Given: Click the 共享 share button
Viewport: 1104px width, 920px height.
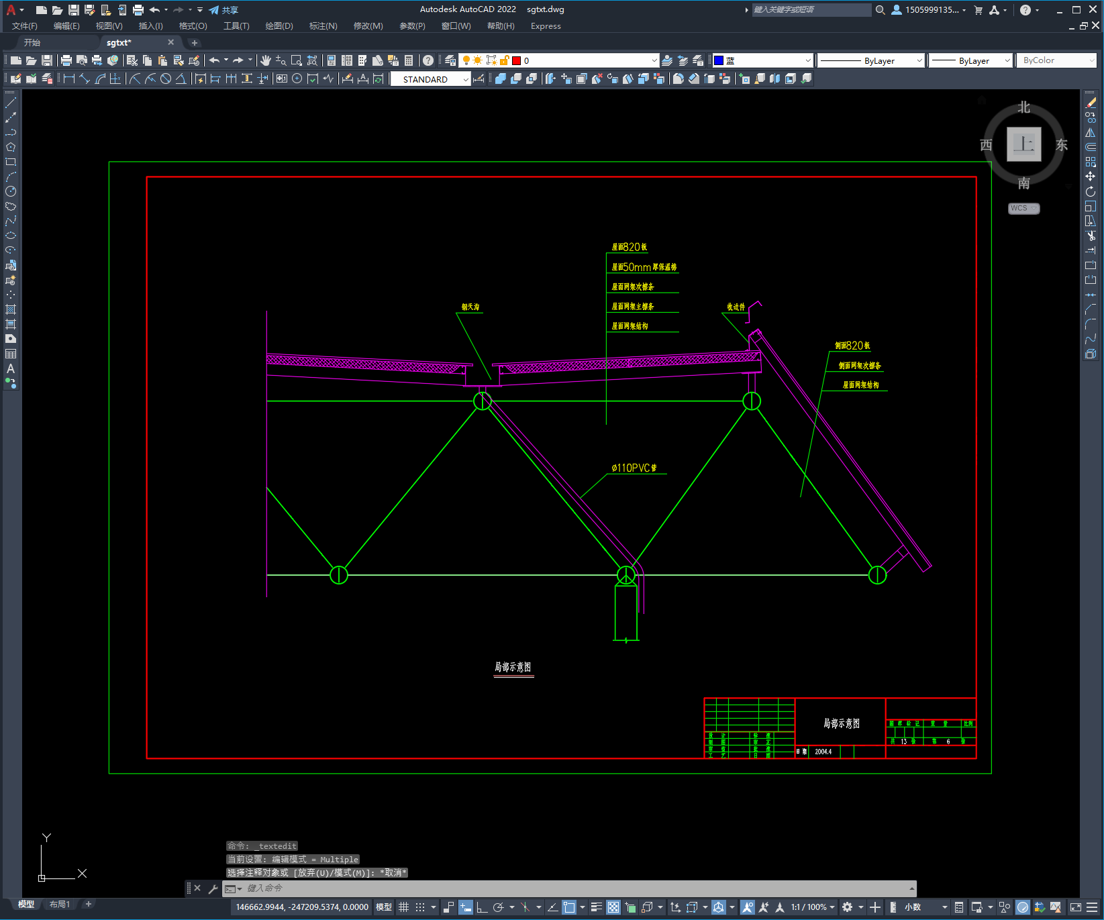Looking at the screenshot, I should click(x=223, y=10).
